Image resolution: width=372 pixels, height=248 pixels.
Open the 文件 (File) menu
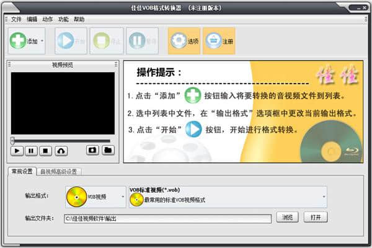click(x=16, y=19)
